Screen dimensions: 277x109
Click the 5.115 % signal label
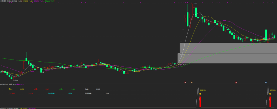coord(273,90)
